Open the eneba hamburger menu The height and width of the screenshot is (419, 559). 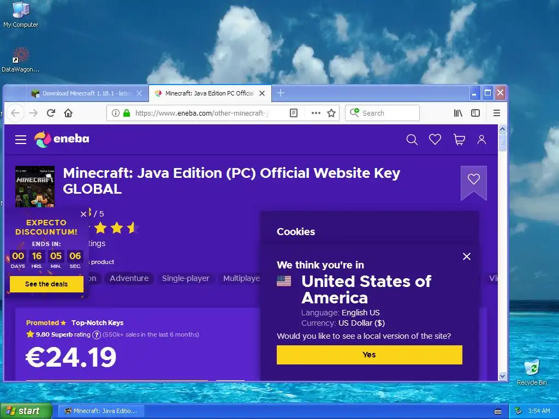pos(21,139)
